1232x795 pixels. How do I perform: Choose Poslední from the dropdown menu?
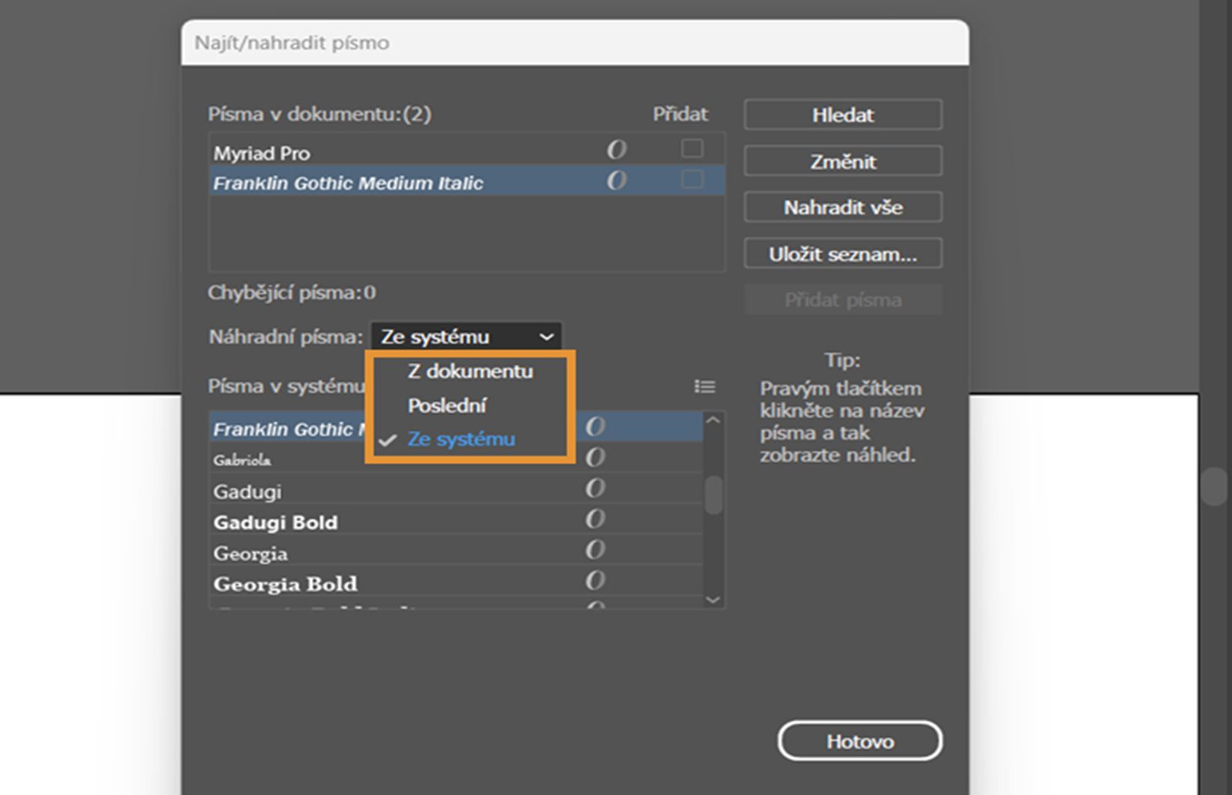tap(447, 406)
